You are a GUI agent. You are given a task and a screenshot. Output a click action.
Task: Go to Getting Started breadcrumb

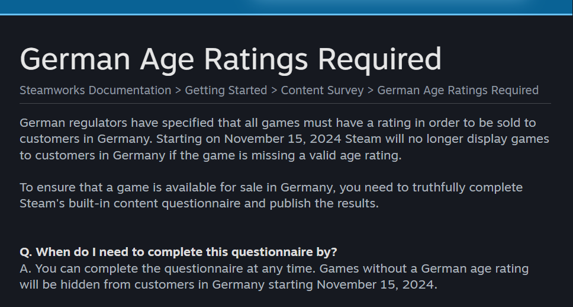point(226,90)
